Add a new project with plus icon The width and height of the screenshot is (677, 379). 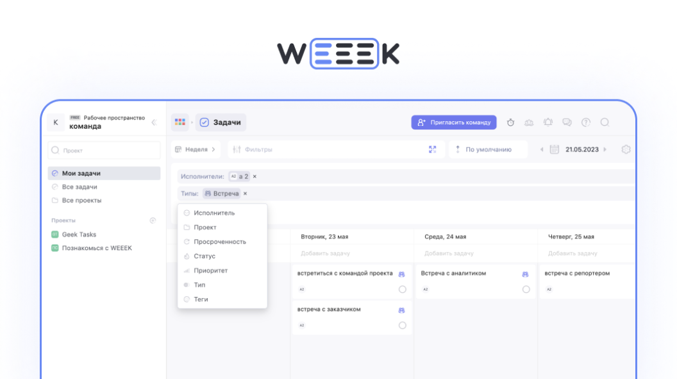153,221
